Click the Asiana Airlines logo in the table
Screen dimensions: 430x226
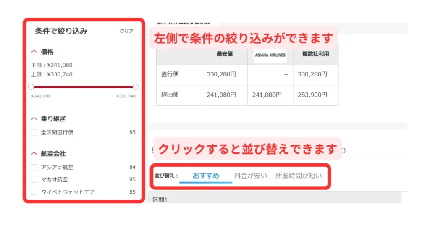[x=270, y=55]
